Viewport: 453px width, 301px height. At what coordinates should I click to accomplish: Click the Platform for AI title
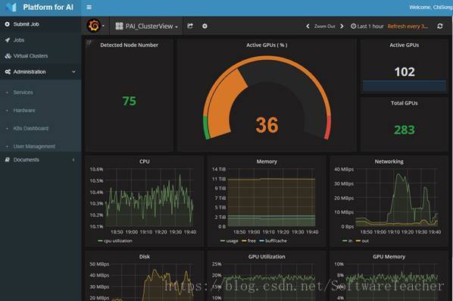48,8
